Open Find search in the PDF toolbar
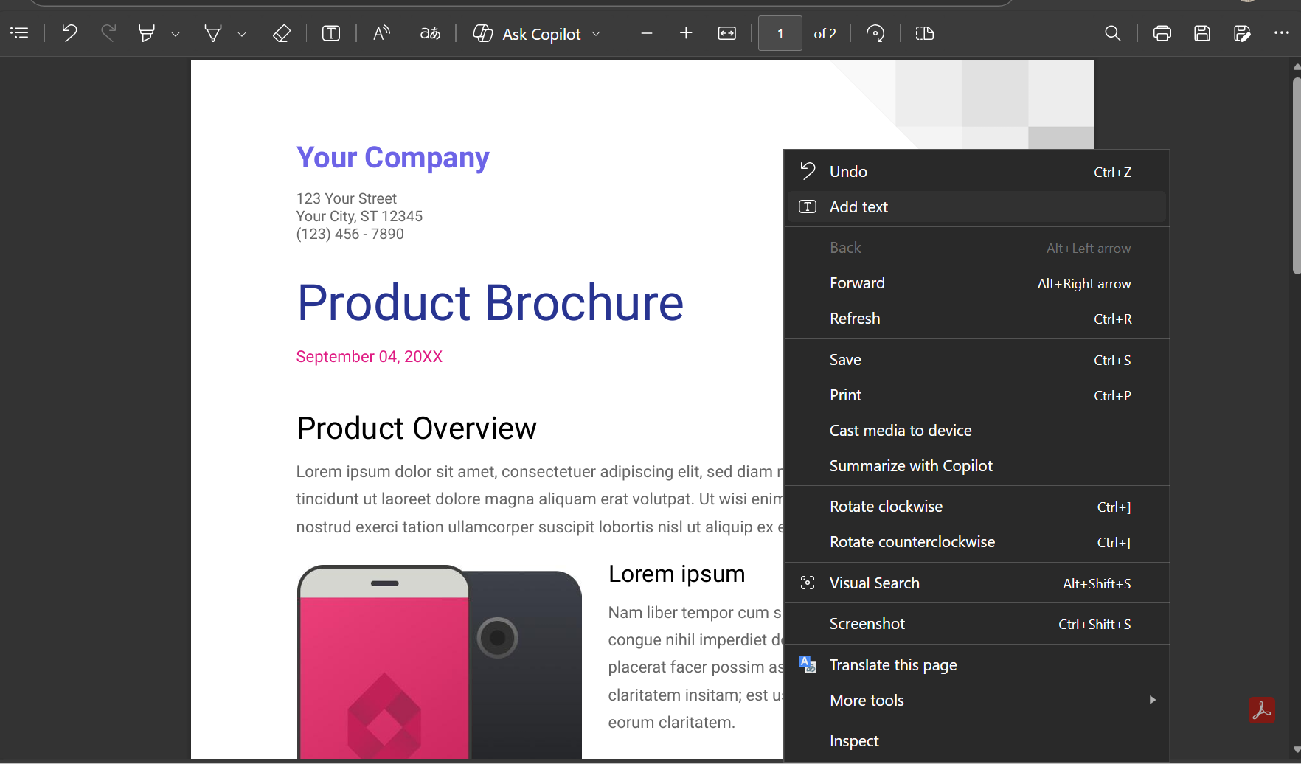 tap(1113, 33)
